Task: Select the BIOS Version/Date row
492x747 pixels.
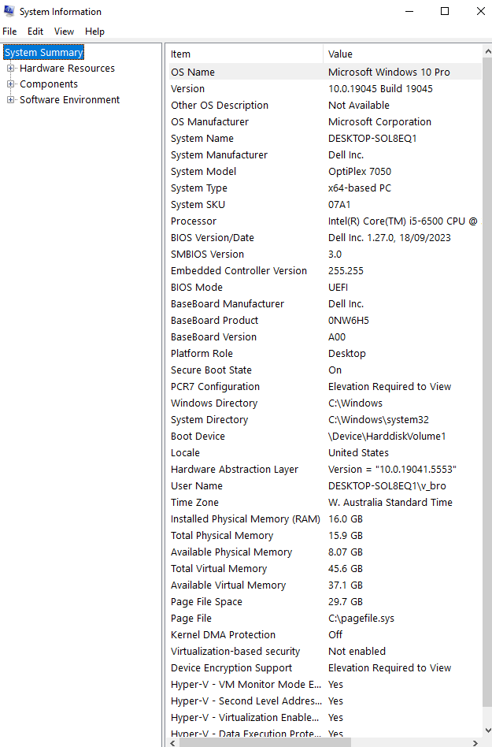Action: click(x=324, y=238)
